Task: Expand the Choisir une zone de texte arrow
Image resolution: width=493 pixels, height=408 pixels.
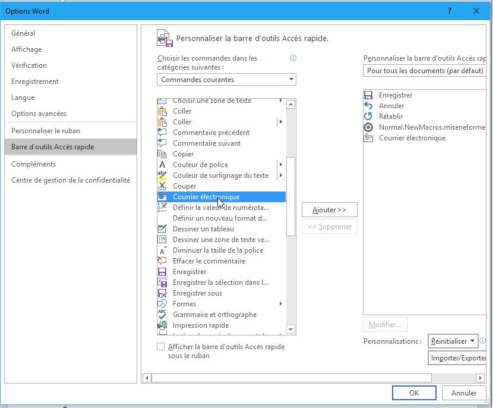Action: (x=281, y=101)
